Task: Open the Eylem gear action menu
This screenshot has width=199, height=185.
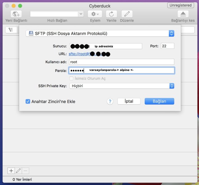Action: pos(95,14)
